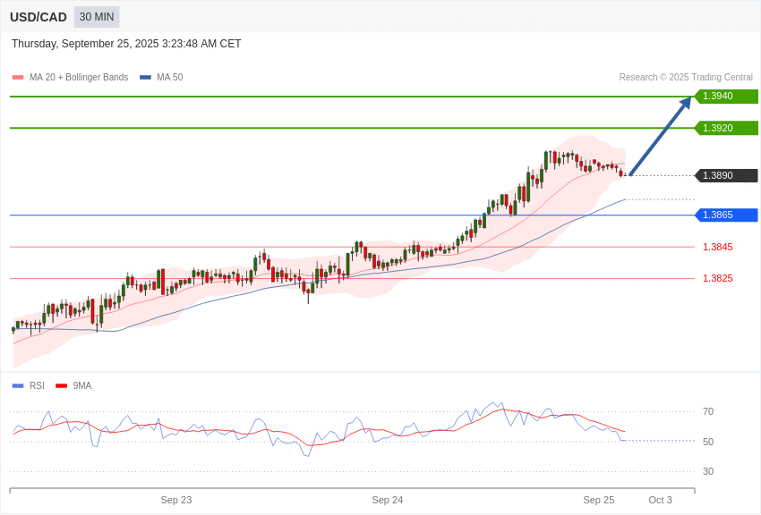Viewport: 761px width, 515px height.
Task: Click the Sep 23 date label
Action: pos(176,500)
